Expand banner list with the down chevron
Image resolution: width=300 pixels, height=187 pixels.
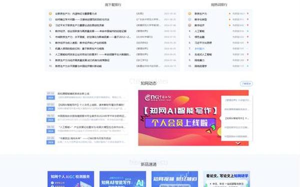point(238,143)
